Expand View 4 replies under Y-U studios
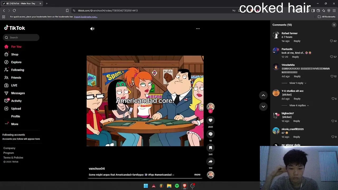The width and height of the screenshot is (338, 190). (299, 105)
